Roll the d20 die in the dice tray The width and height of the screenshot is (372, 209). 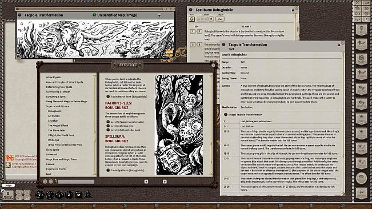tap(39, 195)
